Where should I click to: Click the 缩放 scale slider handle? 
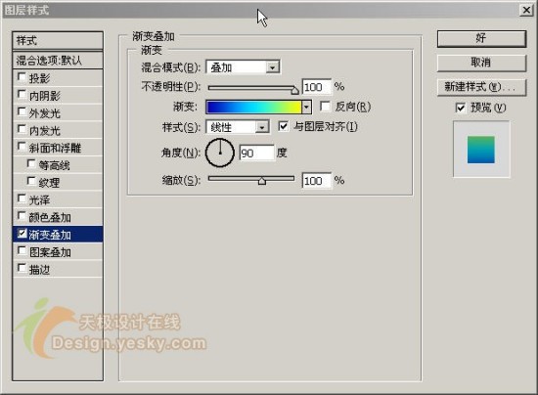262,181
